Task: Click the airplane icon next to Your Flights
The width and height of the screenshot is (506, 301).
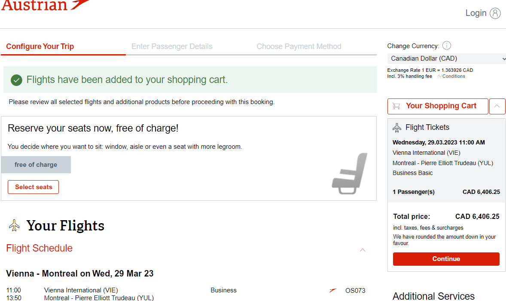Action: coord(14,225)
